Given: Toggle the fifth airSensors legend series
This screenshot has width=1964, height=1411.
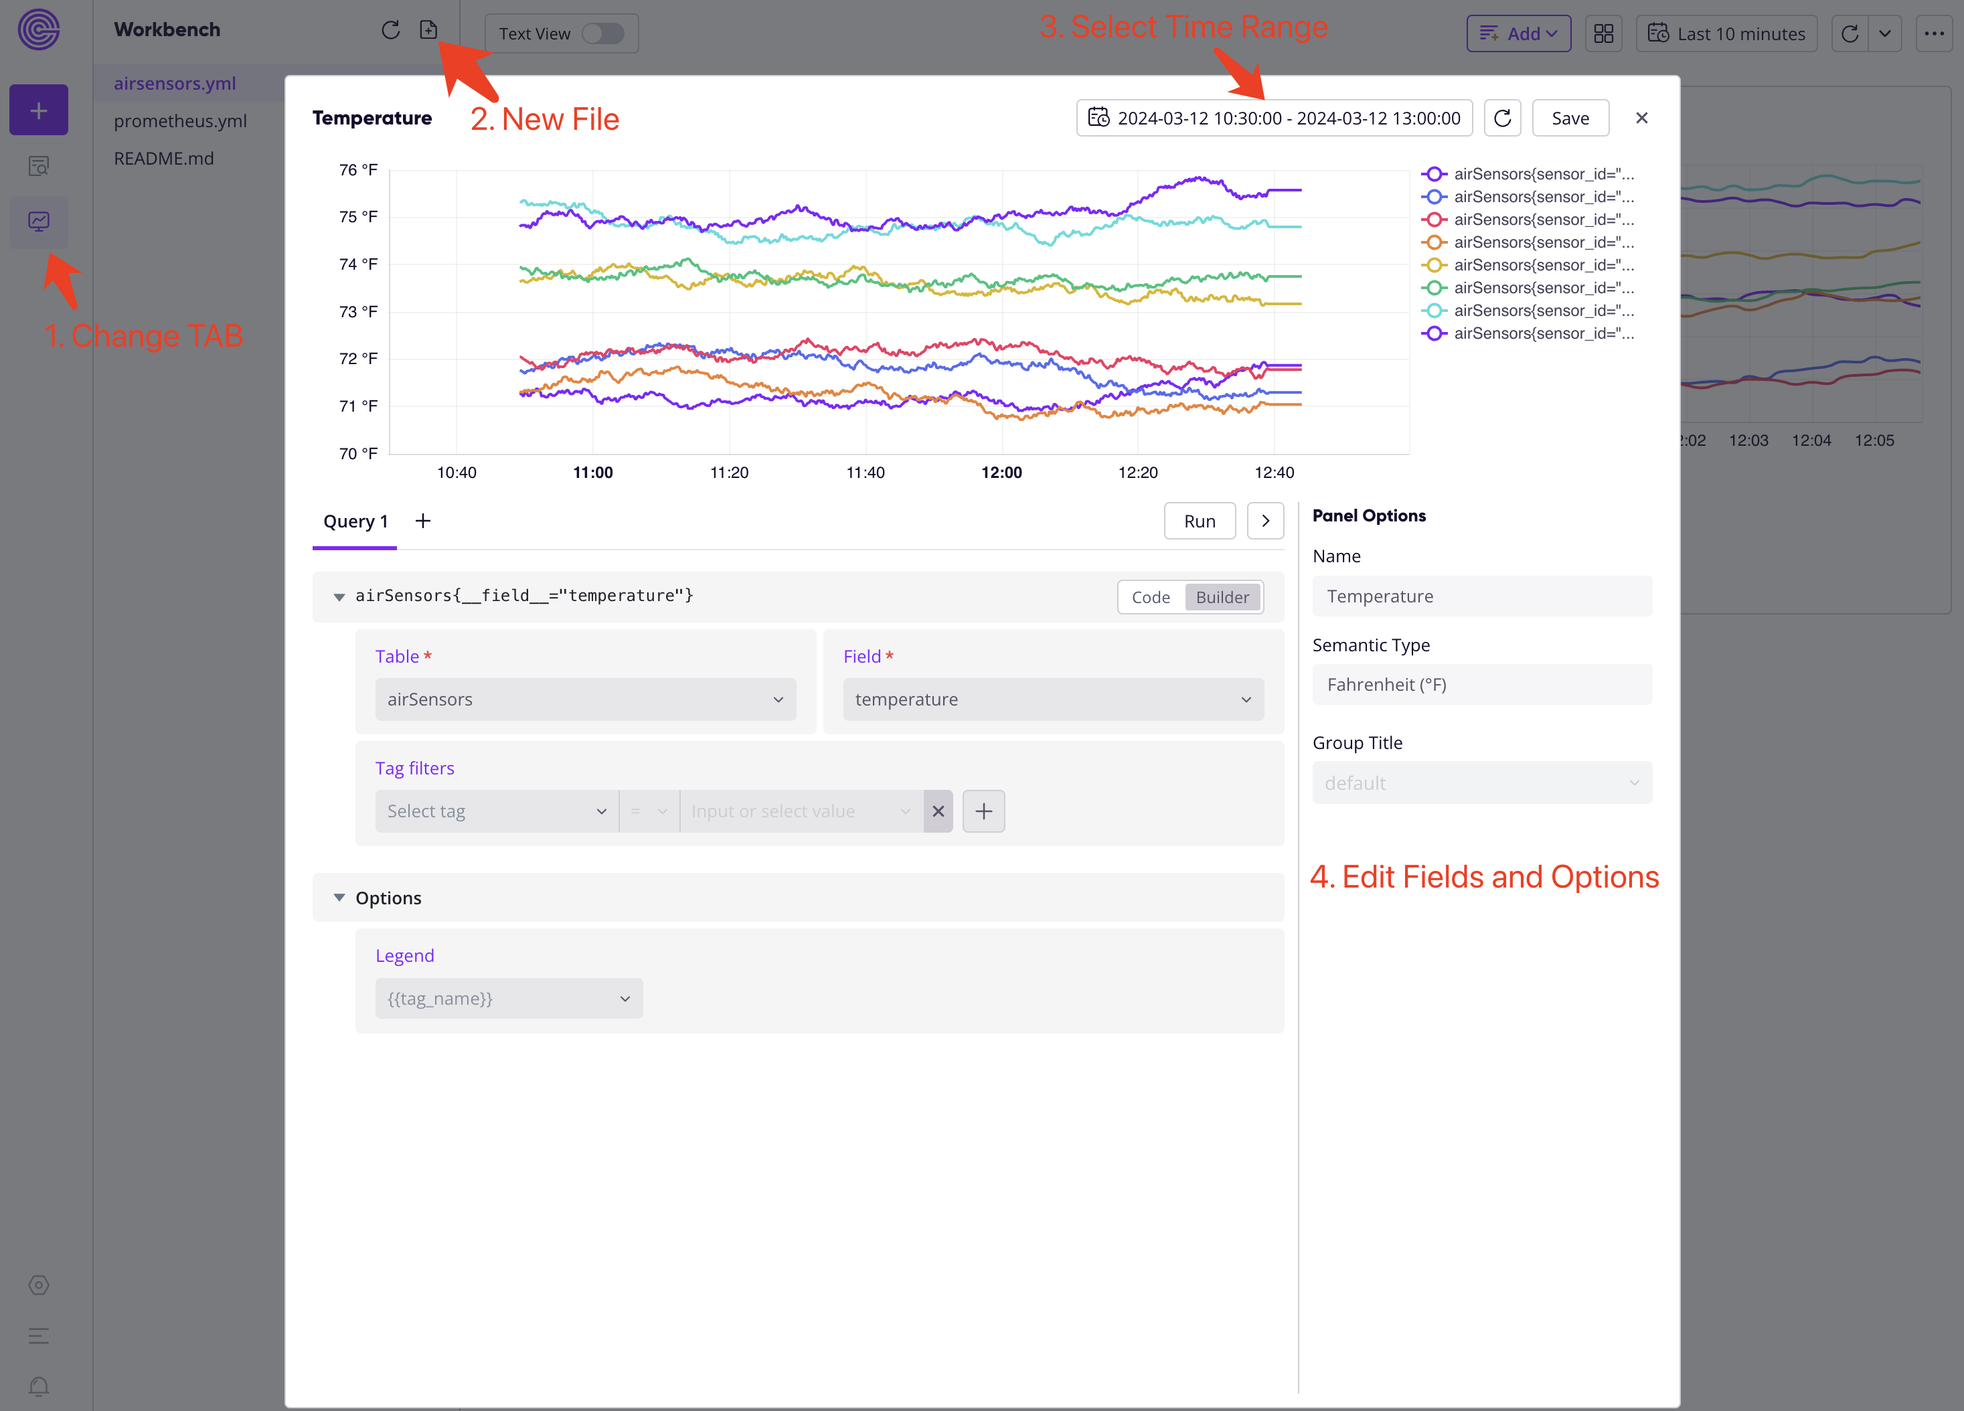Looking at the screenshot, I should pos(1528,265).
